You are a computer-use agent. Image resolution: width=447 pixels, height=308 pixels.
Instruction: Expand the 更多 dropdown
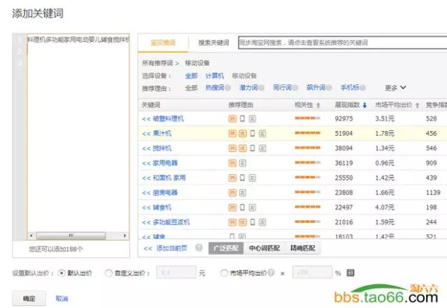395,88
